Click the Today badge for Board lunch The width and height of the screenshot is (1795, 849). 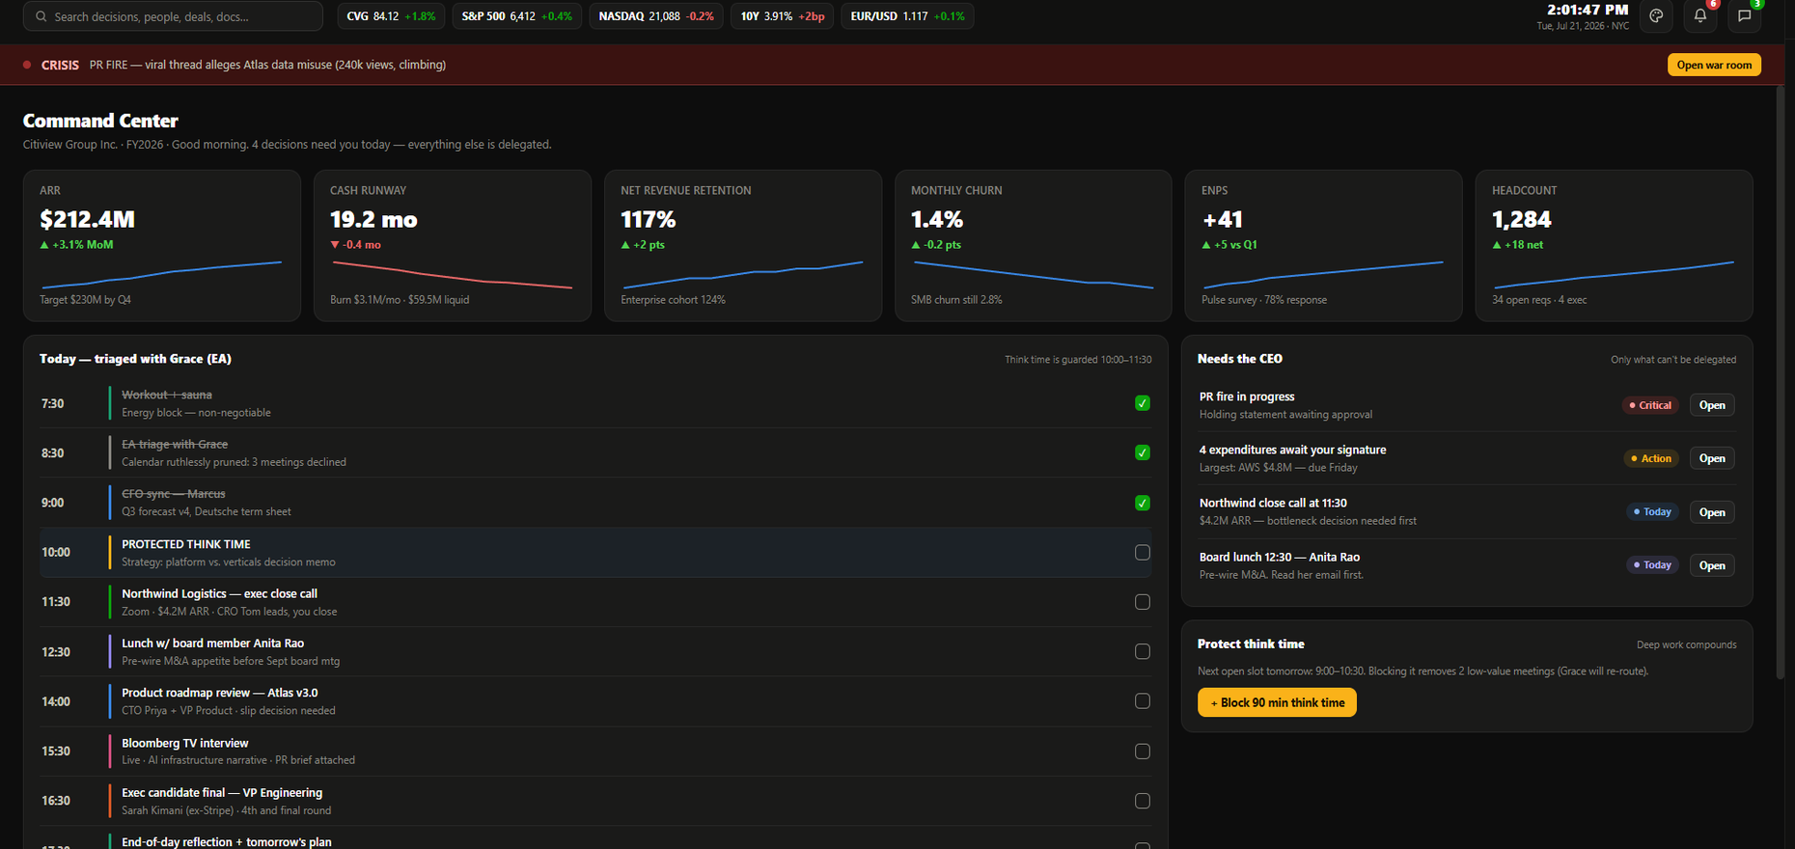[x=1652, y=565]
